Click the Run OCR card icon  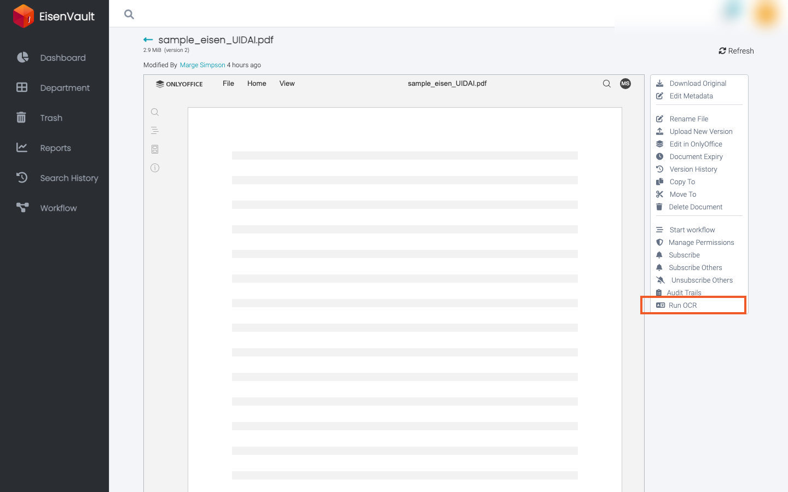(x=660, y=305)
